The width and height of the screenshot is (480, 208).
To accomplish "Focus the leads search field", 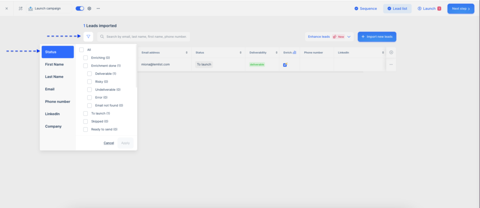I will (x=146, y=36).
